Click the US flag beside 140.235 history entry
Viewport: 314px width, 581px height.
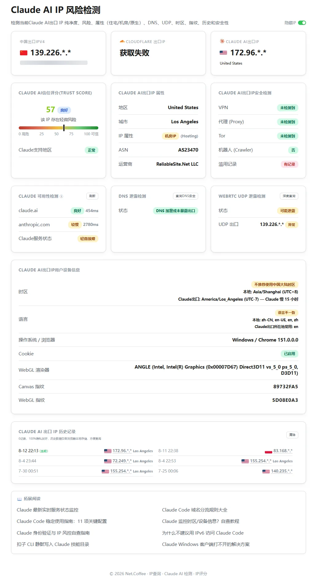coord(266,471)
